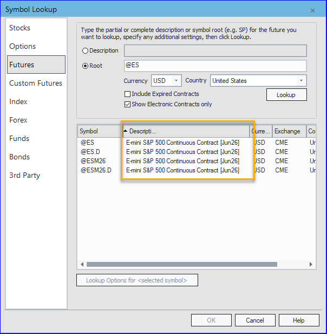Click the Root symbol text field
Screen dimensions: 327x334
(215, 66)
